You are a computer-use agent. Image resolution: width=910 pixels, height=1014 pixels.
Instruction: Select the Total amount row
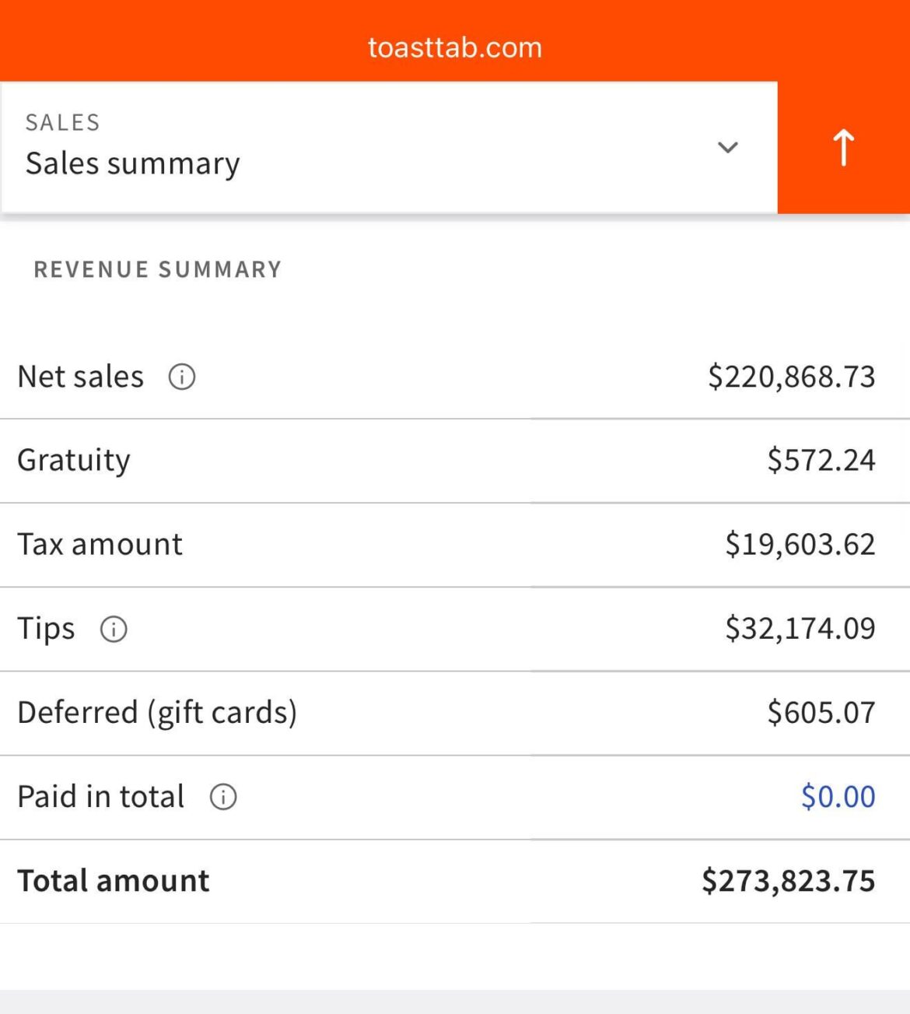pos(455,880)
